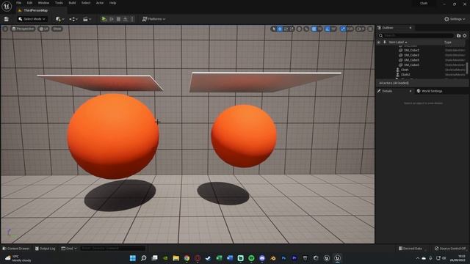Toggle rotation snapping in viewport toolbar
The image size is (470, 264).
point(327,29)
